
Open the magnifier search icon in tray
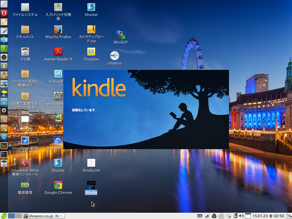pyautogui.click(x=289, y=216)
